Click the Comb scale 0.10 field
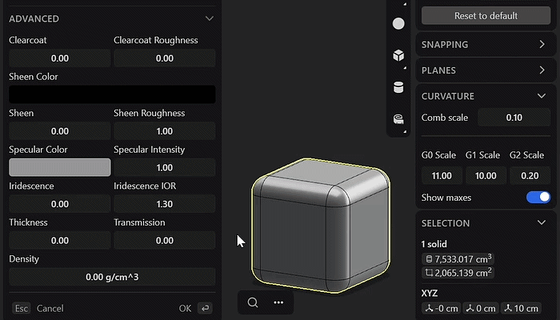The height and width of the screenshot is (320, 560). [x=514, y=118]
